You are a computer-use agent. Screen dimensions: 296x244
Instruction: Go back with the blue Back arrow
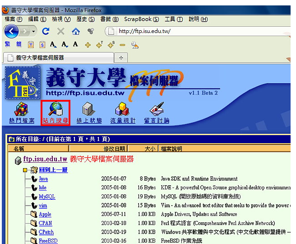[11, 31]
